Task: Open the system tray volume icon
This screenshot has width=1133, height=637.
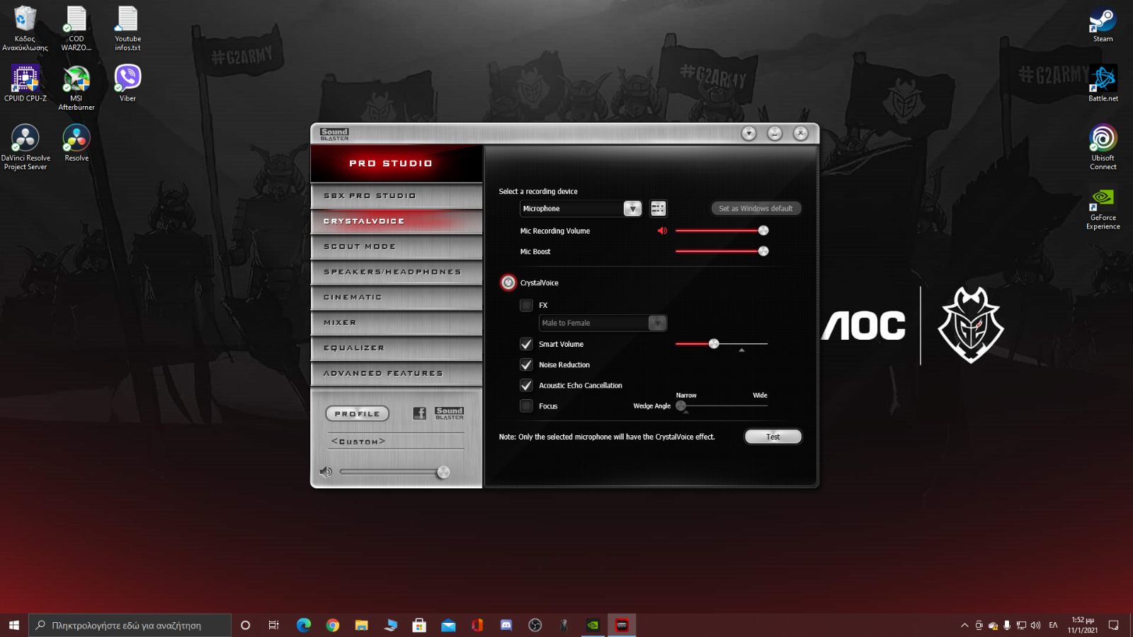Action: pos(1035,625)
